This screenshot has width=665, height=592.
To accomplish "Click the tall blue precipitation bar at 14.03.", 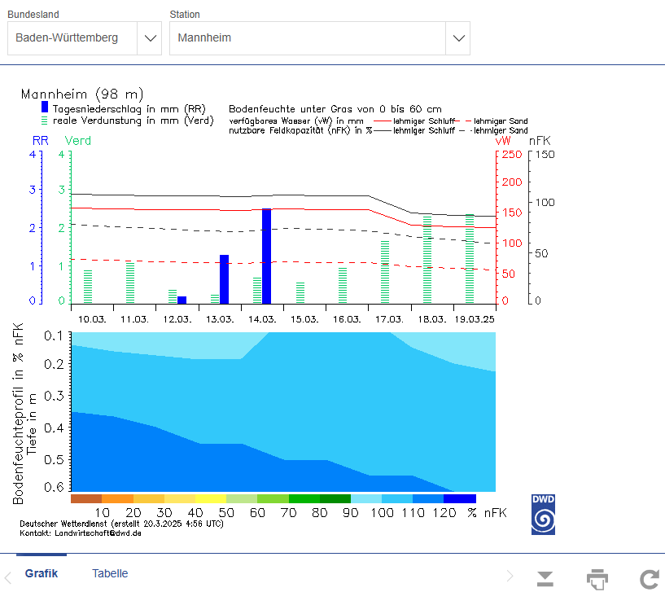I will click(x=266, y=256).
